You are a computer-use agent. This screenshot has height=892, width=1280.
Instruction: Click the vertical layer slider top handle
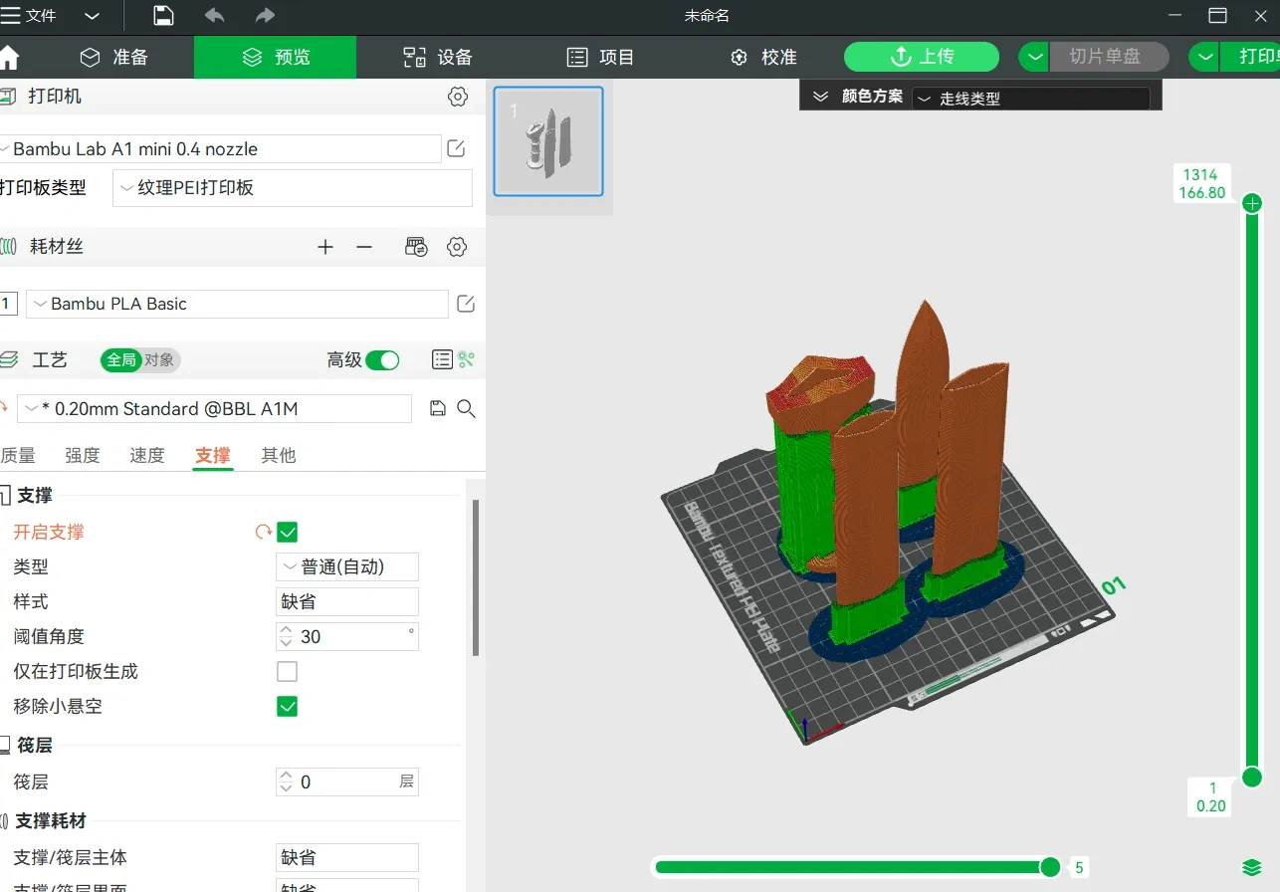click(x=1252, y=203)
